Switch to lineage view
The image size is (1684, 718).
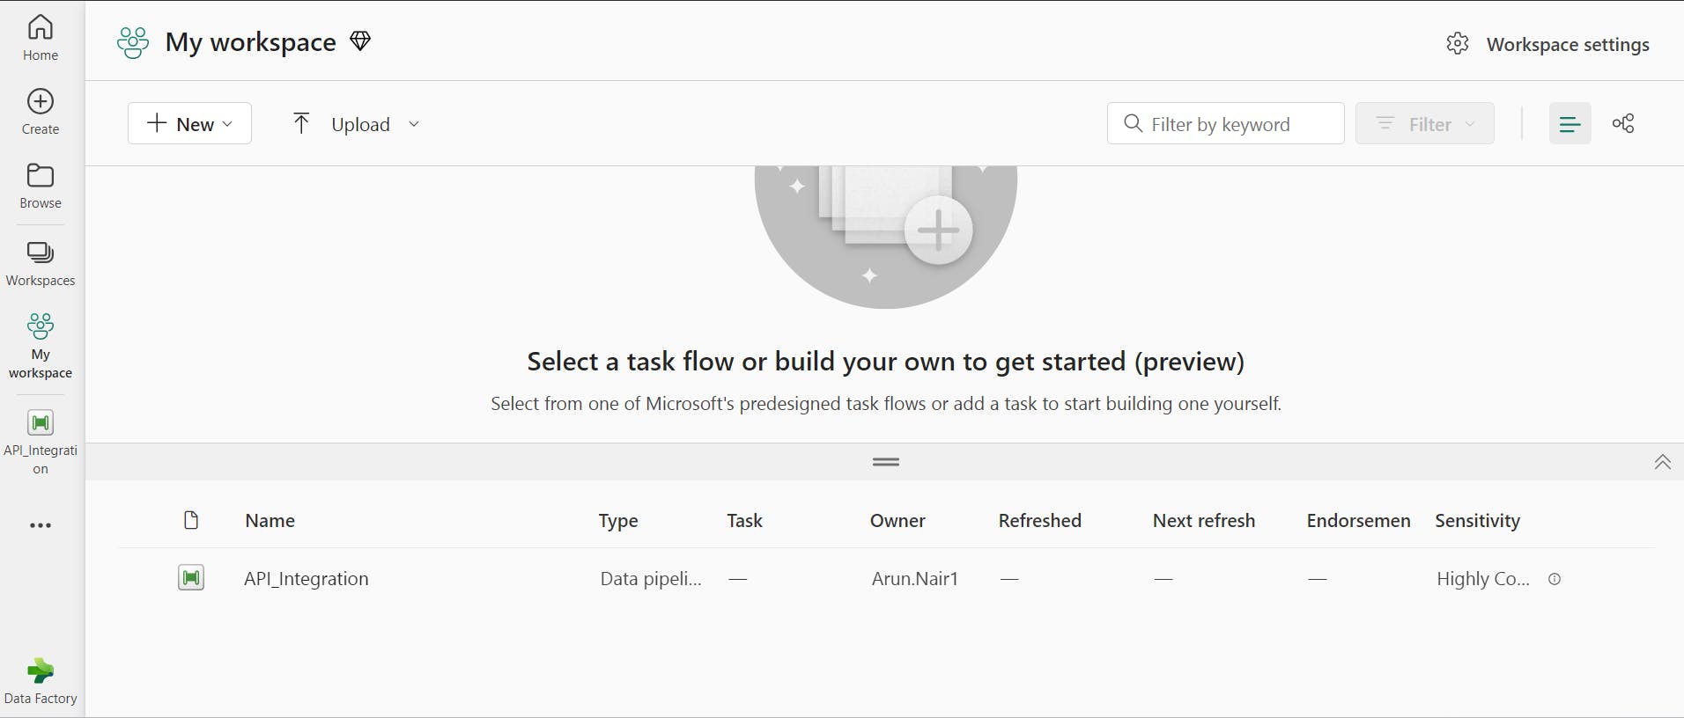pyautogui.click(x=1623, y=123)
